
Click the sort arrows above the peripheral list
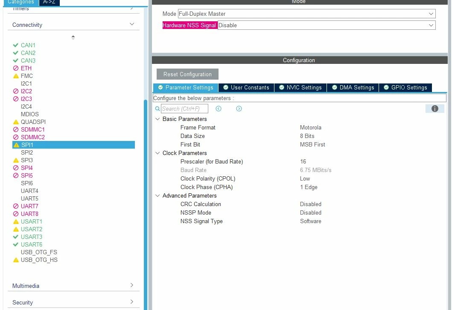point(73,37)
